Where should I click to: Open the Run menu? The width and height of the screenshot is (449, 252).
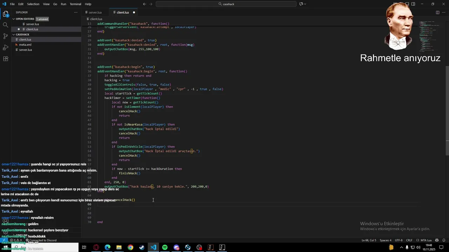pyautogui.click(x=63, y=4)
